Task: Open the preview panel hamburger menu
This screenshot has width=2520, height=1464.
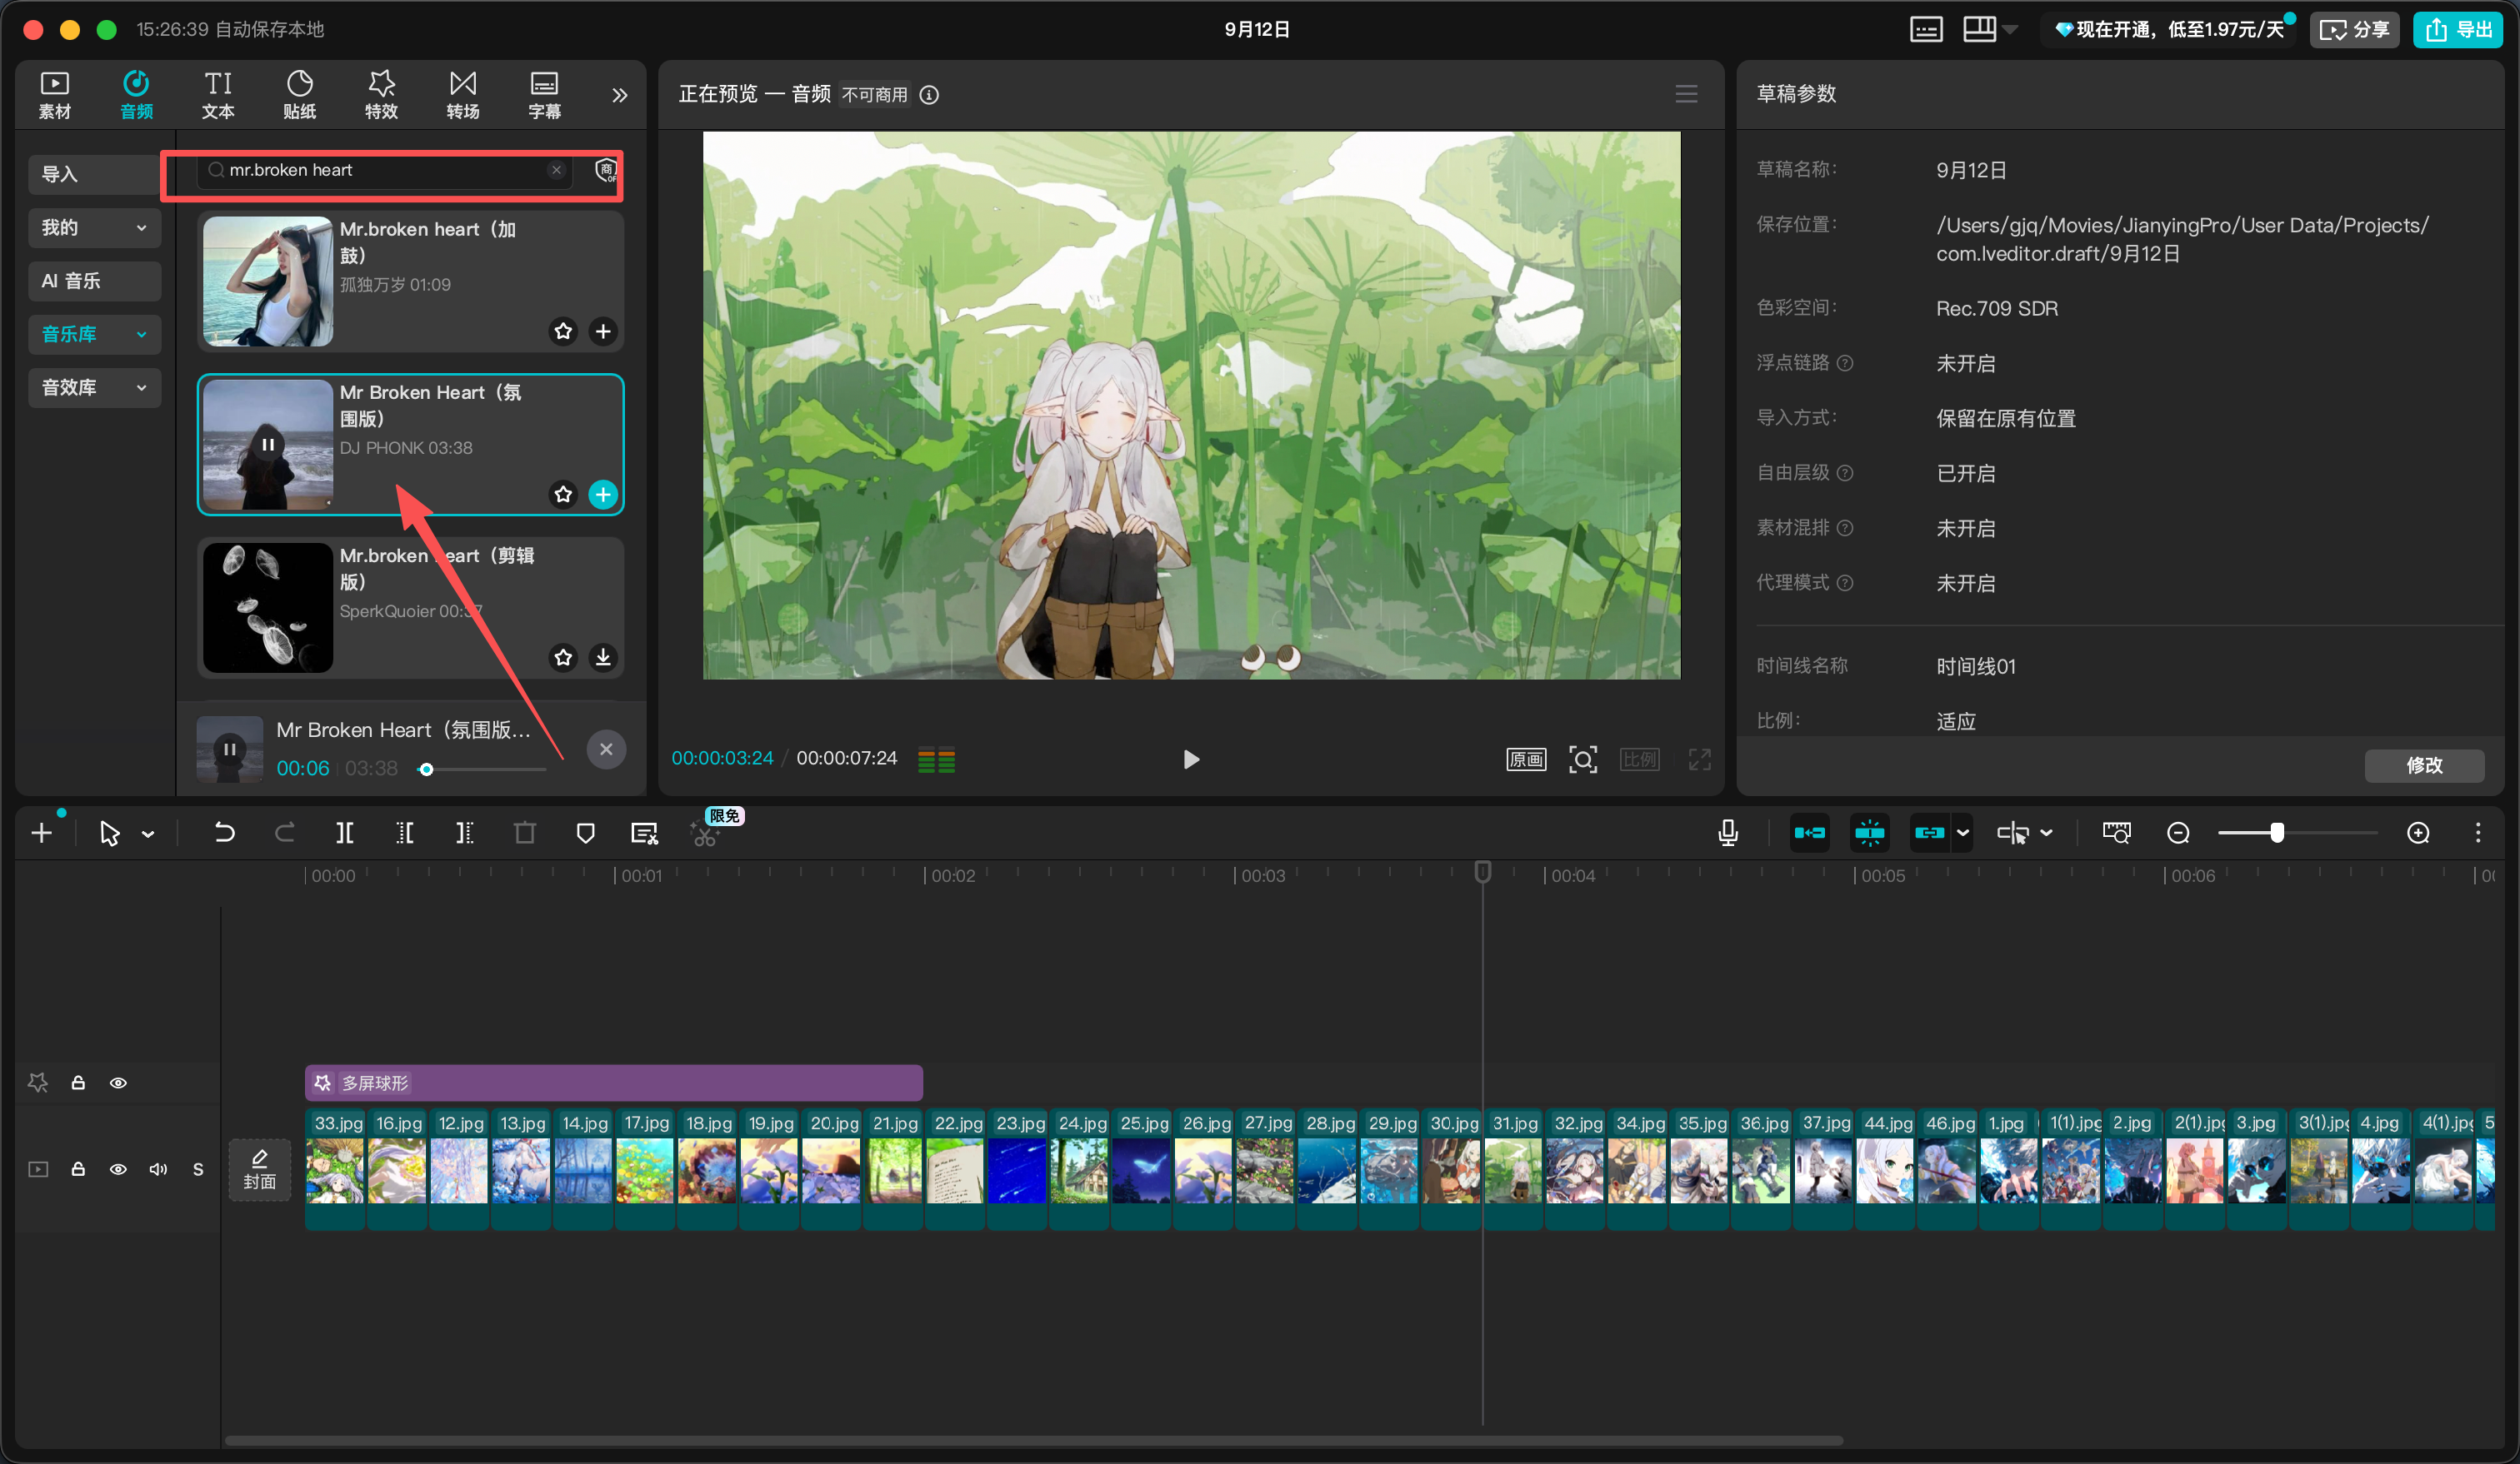Action: coord(1686,94)
